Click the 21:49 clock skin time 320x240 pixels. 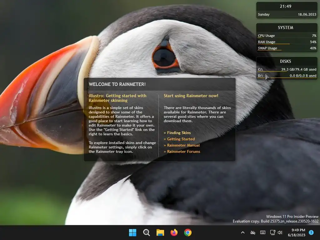tap(286, 6)
